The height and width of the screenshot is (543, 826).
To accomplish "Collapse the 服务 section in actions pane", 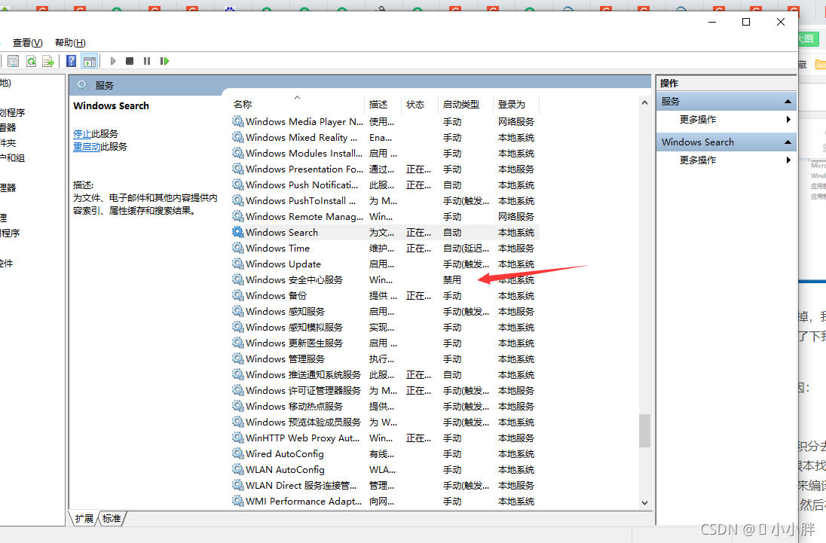I will pos(788,102).
